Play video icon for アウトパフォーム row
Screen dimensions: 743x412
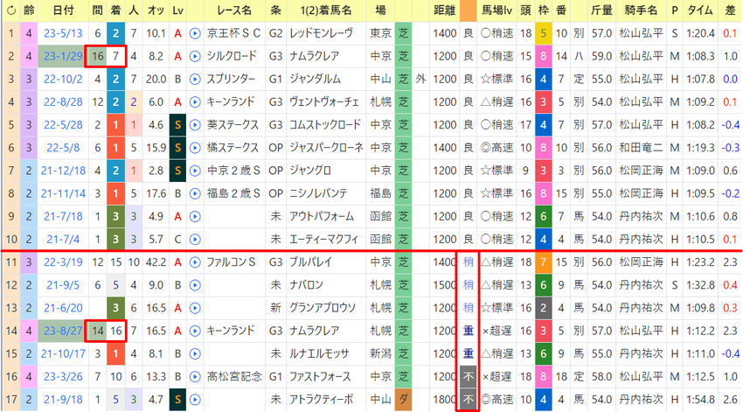tap(195, 217)
